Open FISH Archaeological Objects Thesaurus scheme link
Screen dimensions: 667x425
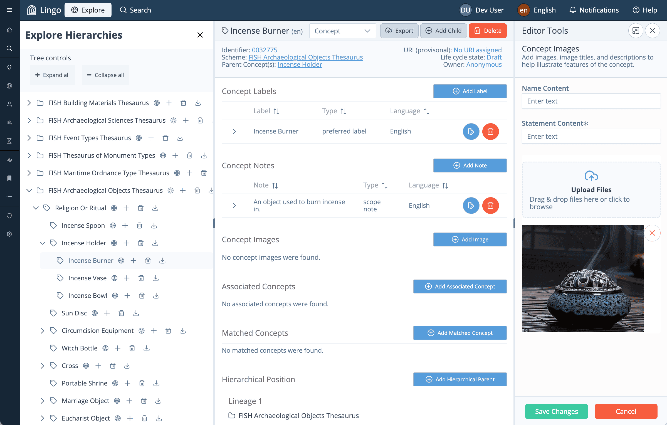(306, 57)
